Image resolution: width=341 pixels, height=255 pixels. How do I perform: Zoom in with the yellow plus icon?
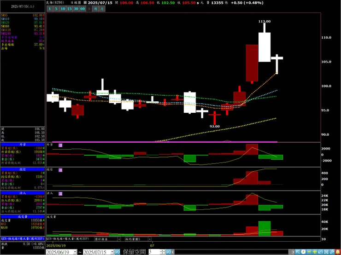point(315,252)
